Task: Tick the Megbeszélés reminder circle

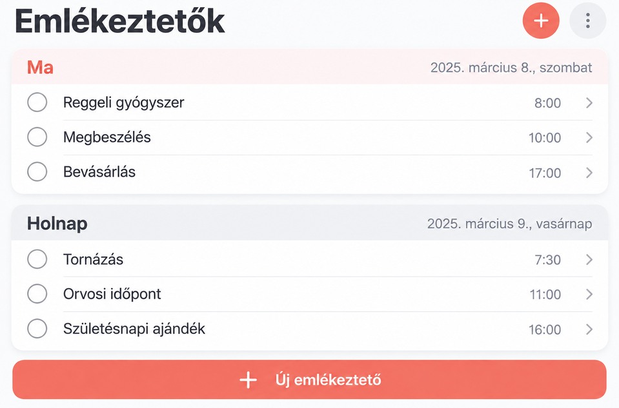Action: click(x=37, y=137)
